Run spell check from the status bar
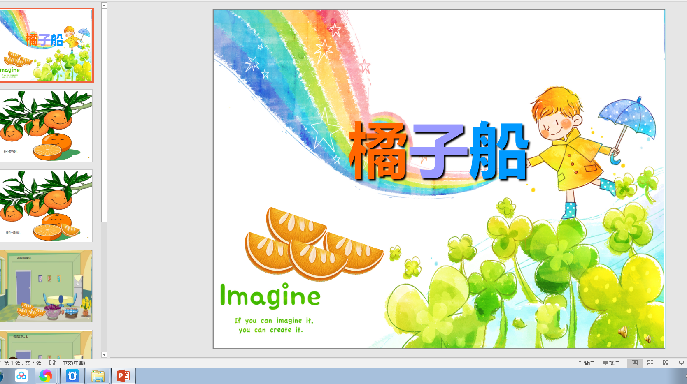The width and height of the screenshot is (687, 384). click(52, 363)
